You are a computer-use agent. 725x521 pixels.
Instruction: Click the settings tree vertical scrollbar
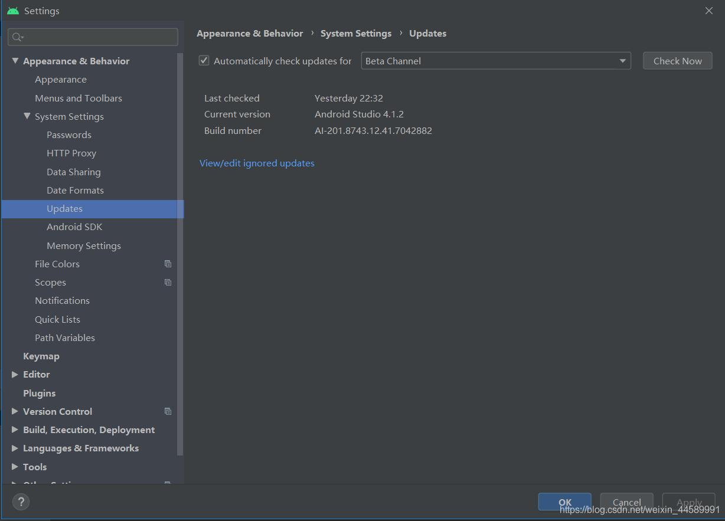click(x=180, y=254)
